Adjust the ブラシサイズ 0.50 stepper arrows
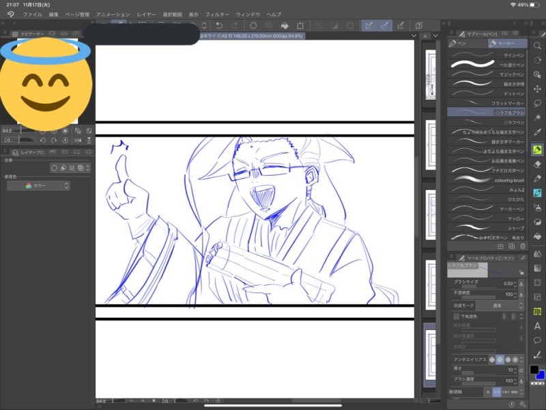Viewport: 546px width, 410px height. click(515, 284)
